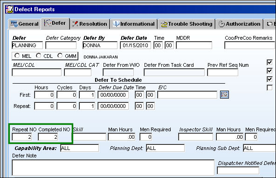
Task: Click the Capability Area field with ALL
Action: [80, 148]
